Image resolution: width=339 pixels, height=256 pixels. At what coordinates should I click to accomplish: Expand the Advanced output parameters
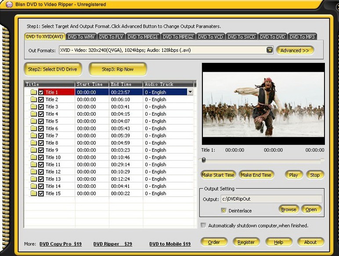[x=295, y=51]
